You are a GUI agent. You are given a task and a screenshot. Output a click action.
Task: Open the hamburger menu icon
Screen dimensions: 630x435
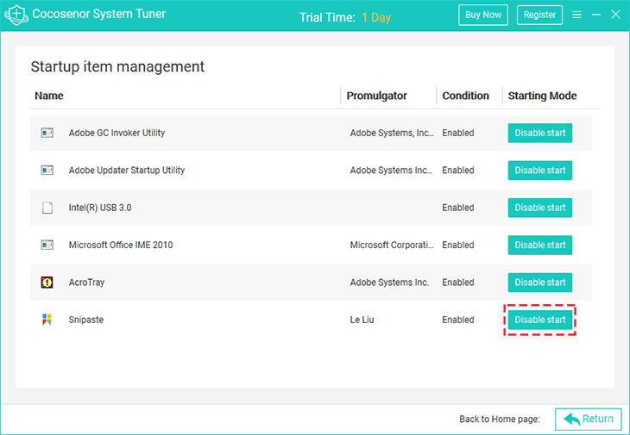tap(577, 15)
